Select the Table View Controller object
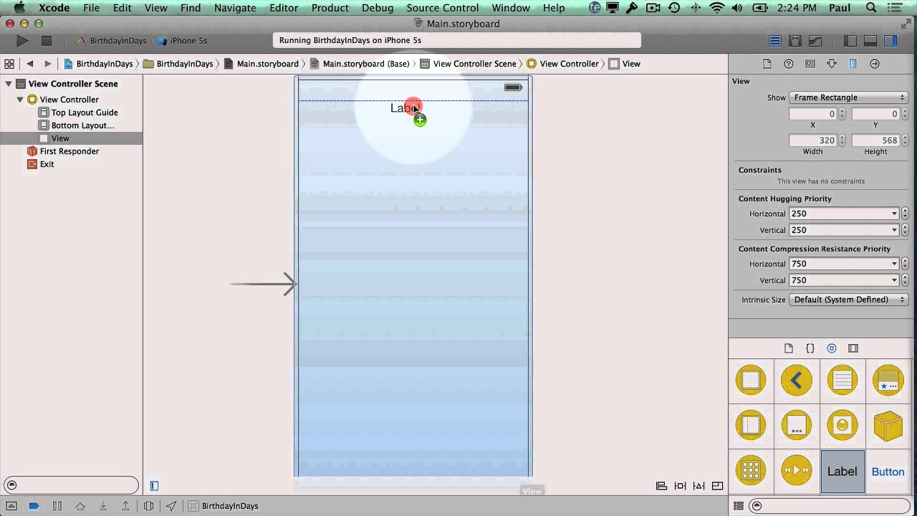 tap(842, 380)
